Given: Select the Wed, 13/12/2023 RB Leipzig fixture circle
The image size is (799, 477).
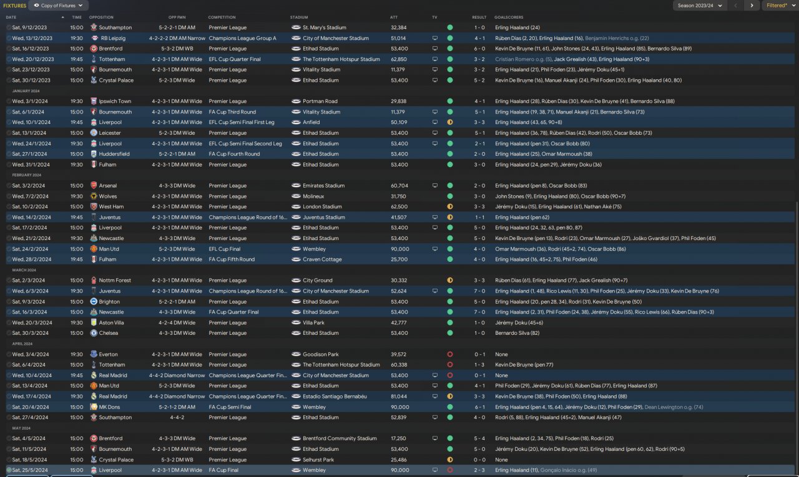Looking at the screenshot, I should click(x=9, y=38).
